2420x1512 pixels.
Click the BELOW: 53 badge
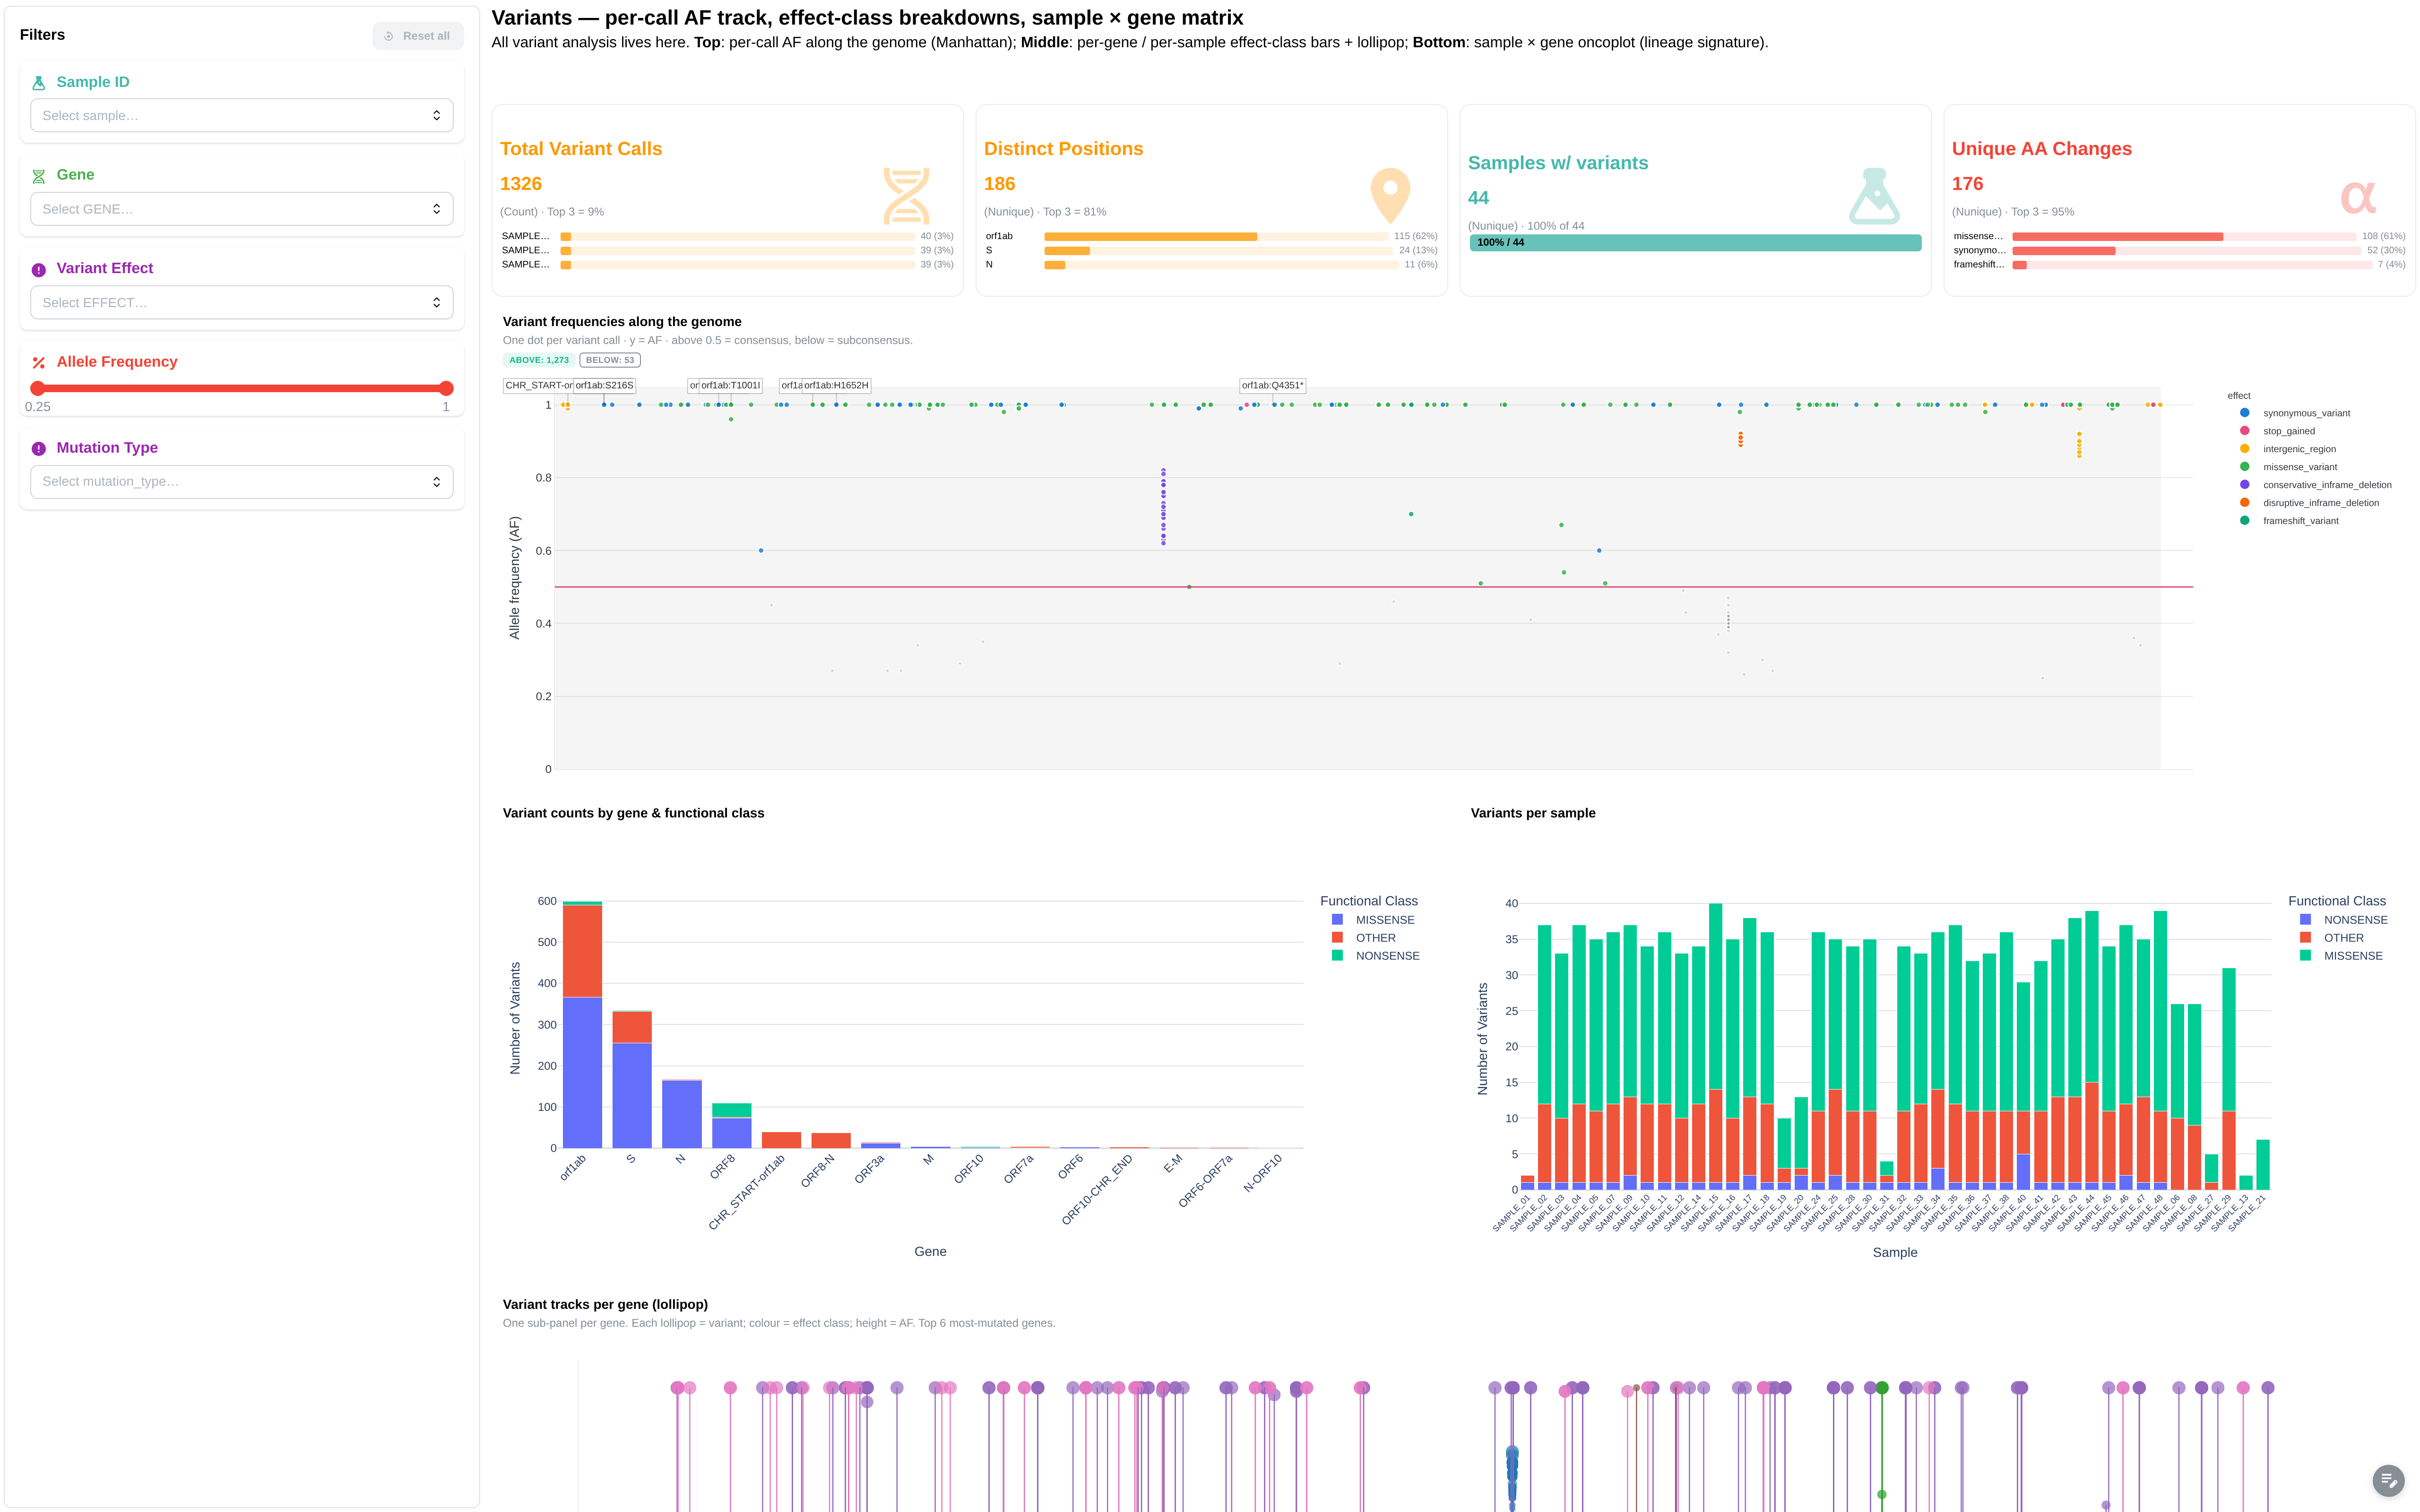click(x=610, y=360)
